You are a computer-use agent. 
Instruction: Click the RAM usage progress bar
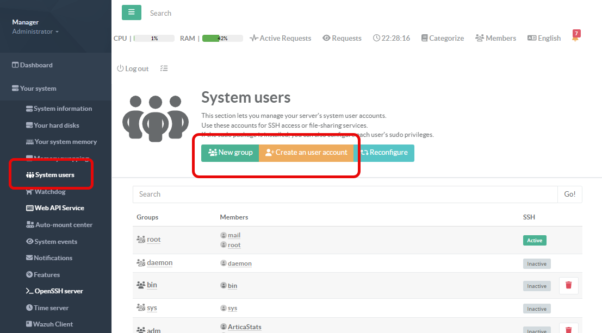click(222, 39)
